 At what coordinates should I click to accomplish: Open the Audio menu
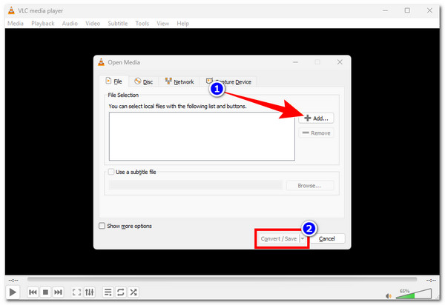click(x=70, y=24)
